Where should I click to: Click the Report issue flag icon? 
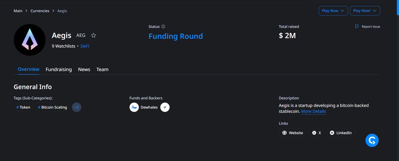click(x=357, y=27)
